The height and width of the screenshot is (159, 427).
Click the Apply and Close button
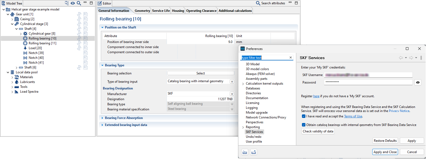(x=385, y=152)
